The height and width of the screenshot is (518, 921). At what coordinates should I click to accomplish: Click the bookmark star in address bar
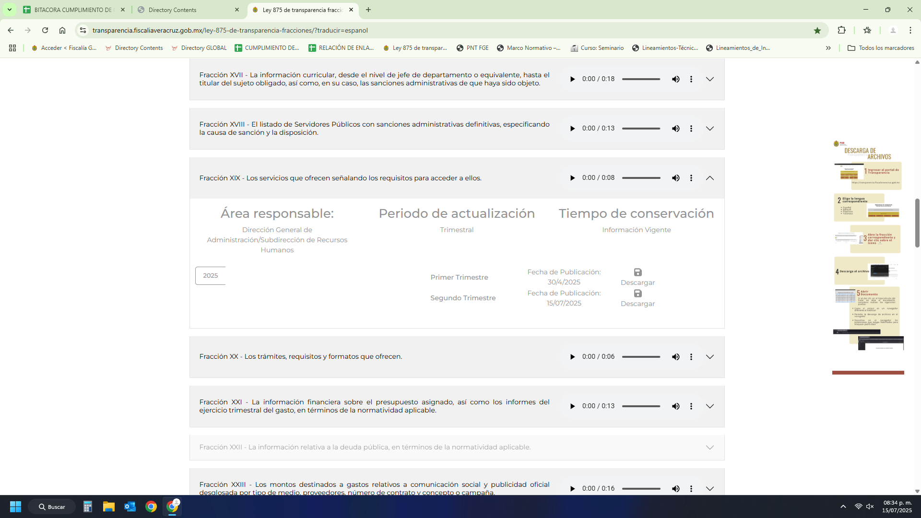coord(817,30)
